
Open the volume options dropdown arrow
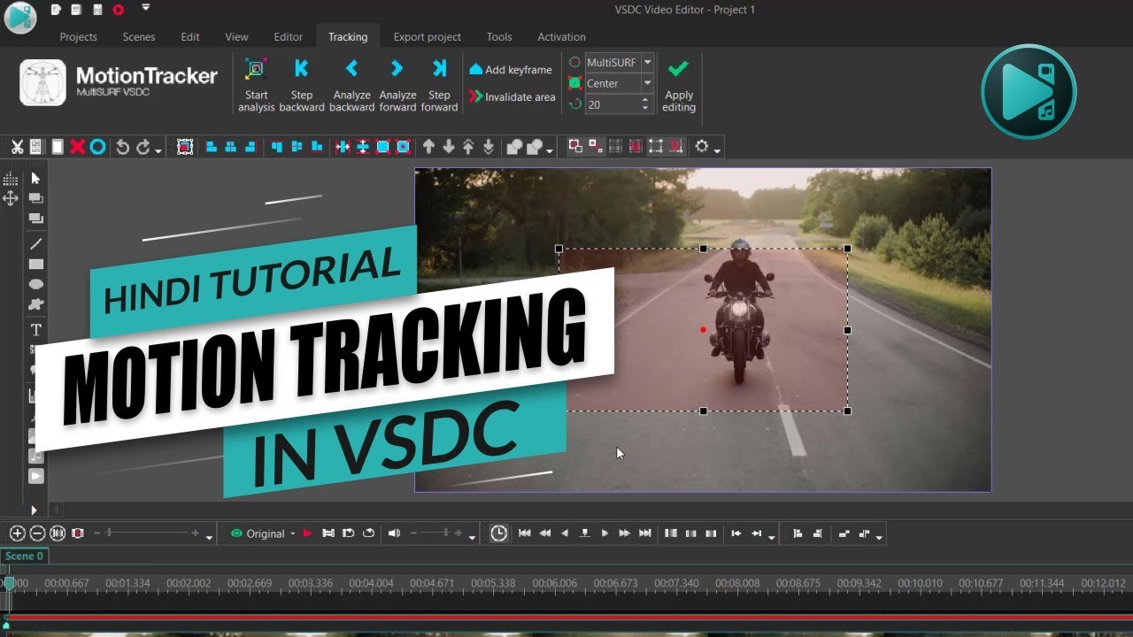[x=472, y=537]
